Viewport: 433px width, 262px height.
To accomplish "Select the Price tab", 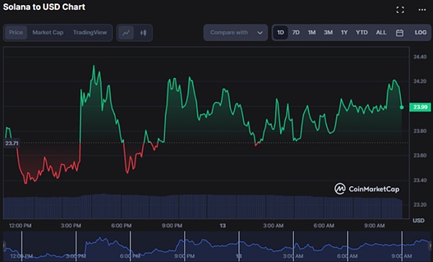I will pos(16,32).
